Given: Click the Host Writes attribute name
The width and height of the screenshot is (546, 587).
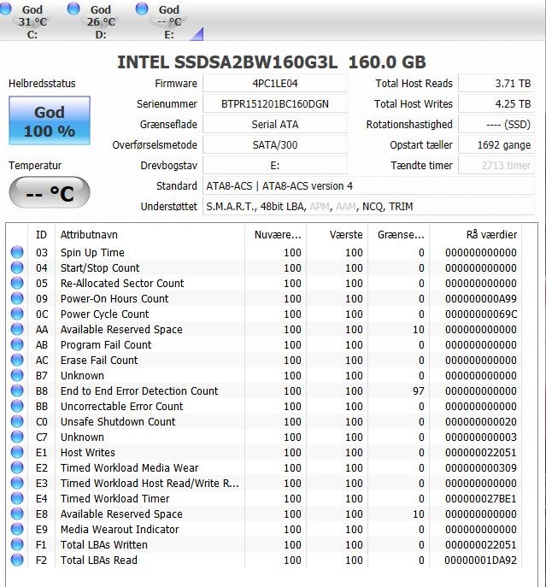Looking at the screenshot, I should coord(88,452).
